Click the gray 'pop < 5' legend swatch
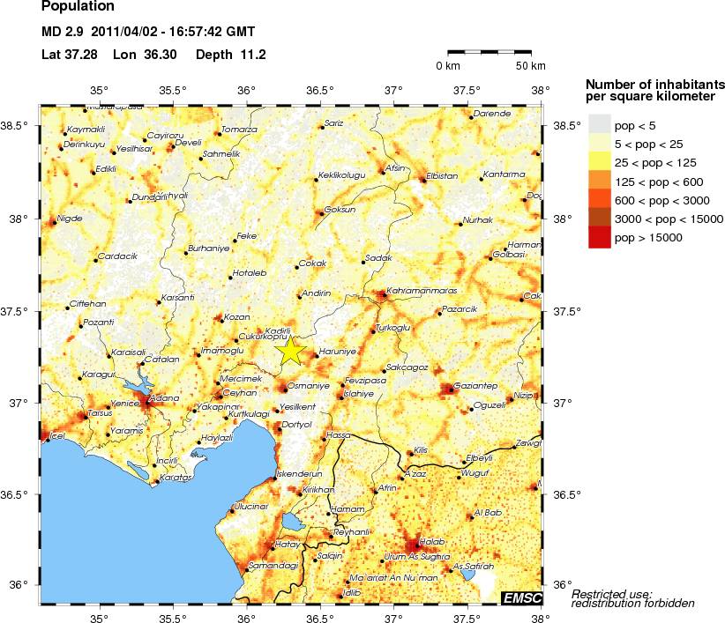The height and width of the screenshot is (623, 725). (x=600, y=123)
